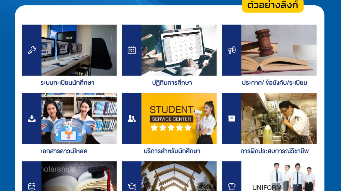Click the key icon for student registration

(32, 50)
